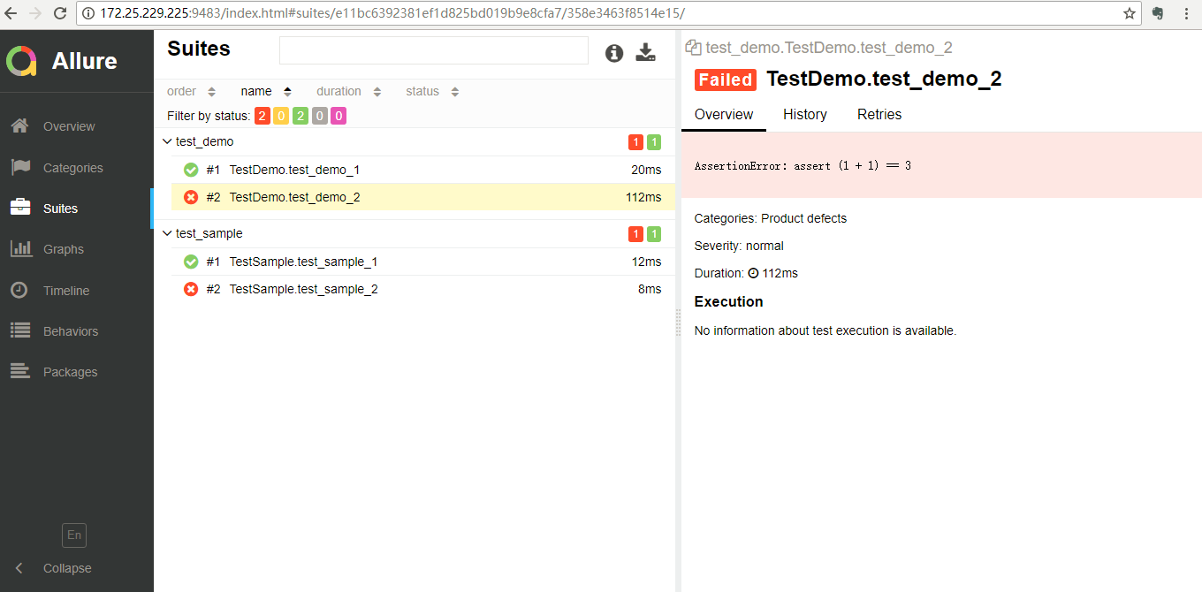Click the info icon beside search box
Screen dimensions: 1202x592
click(614, 53)
